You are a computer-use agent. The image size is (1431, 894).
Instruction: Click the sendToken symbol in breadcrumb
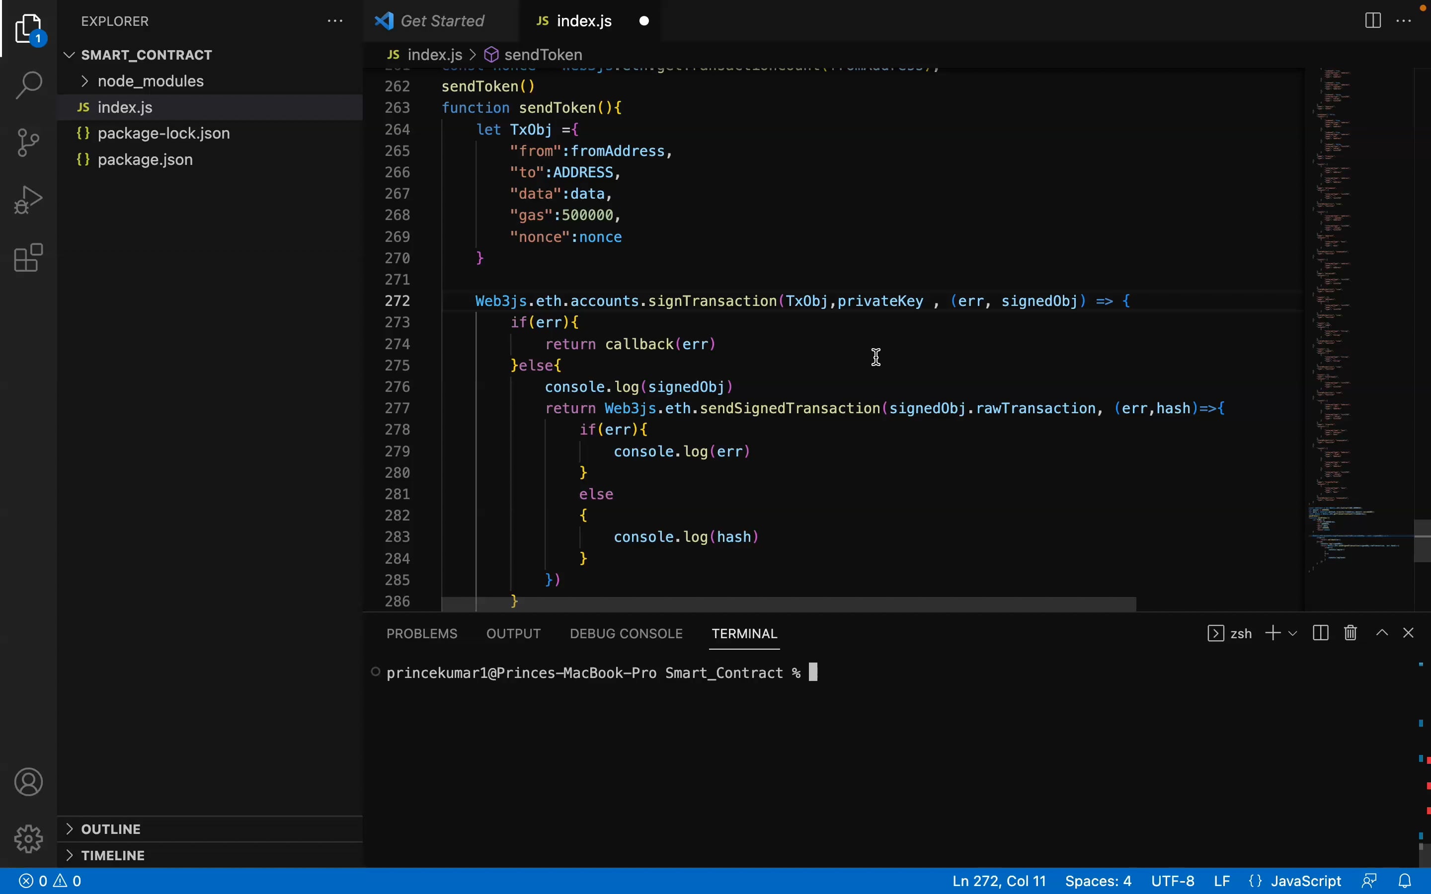click(543, 55)
